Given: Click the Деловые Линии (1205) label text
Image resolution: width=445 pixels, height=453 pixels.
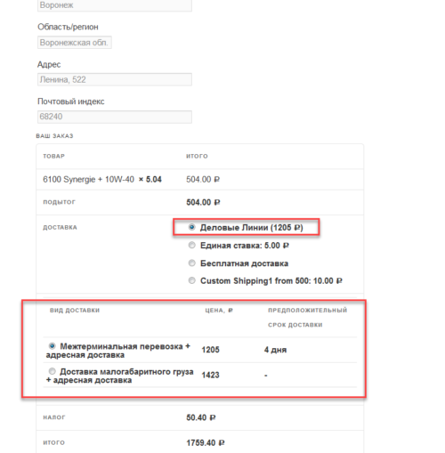Looking at the screenshot, I should (x=251, y=228).
